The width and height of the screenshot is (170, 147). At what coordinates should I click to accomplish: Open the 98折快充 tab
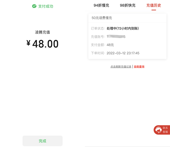point(128,5)
